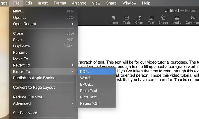This screenshot has width=199, height=119.
Task: Click the word Thanks in the document paragraph
Action: pos(181,80)
